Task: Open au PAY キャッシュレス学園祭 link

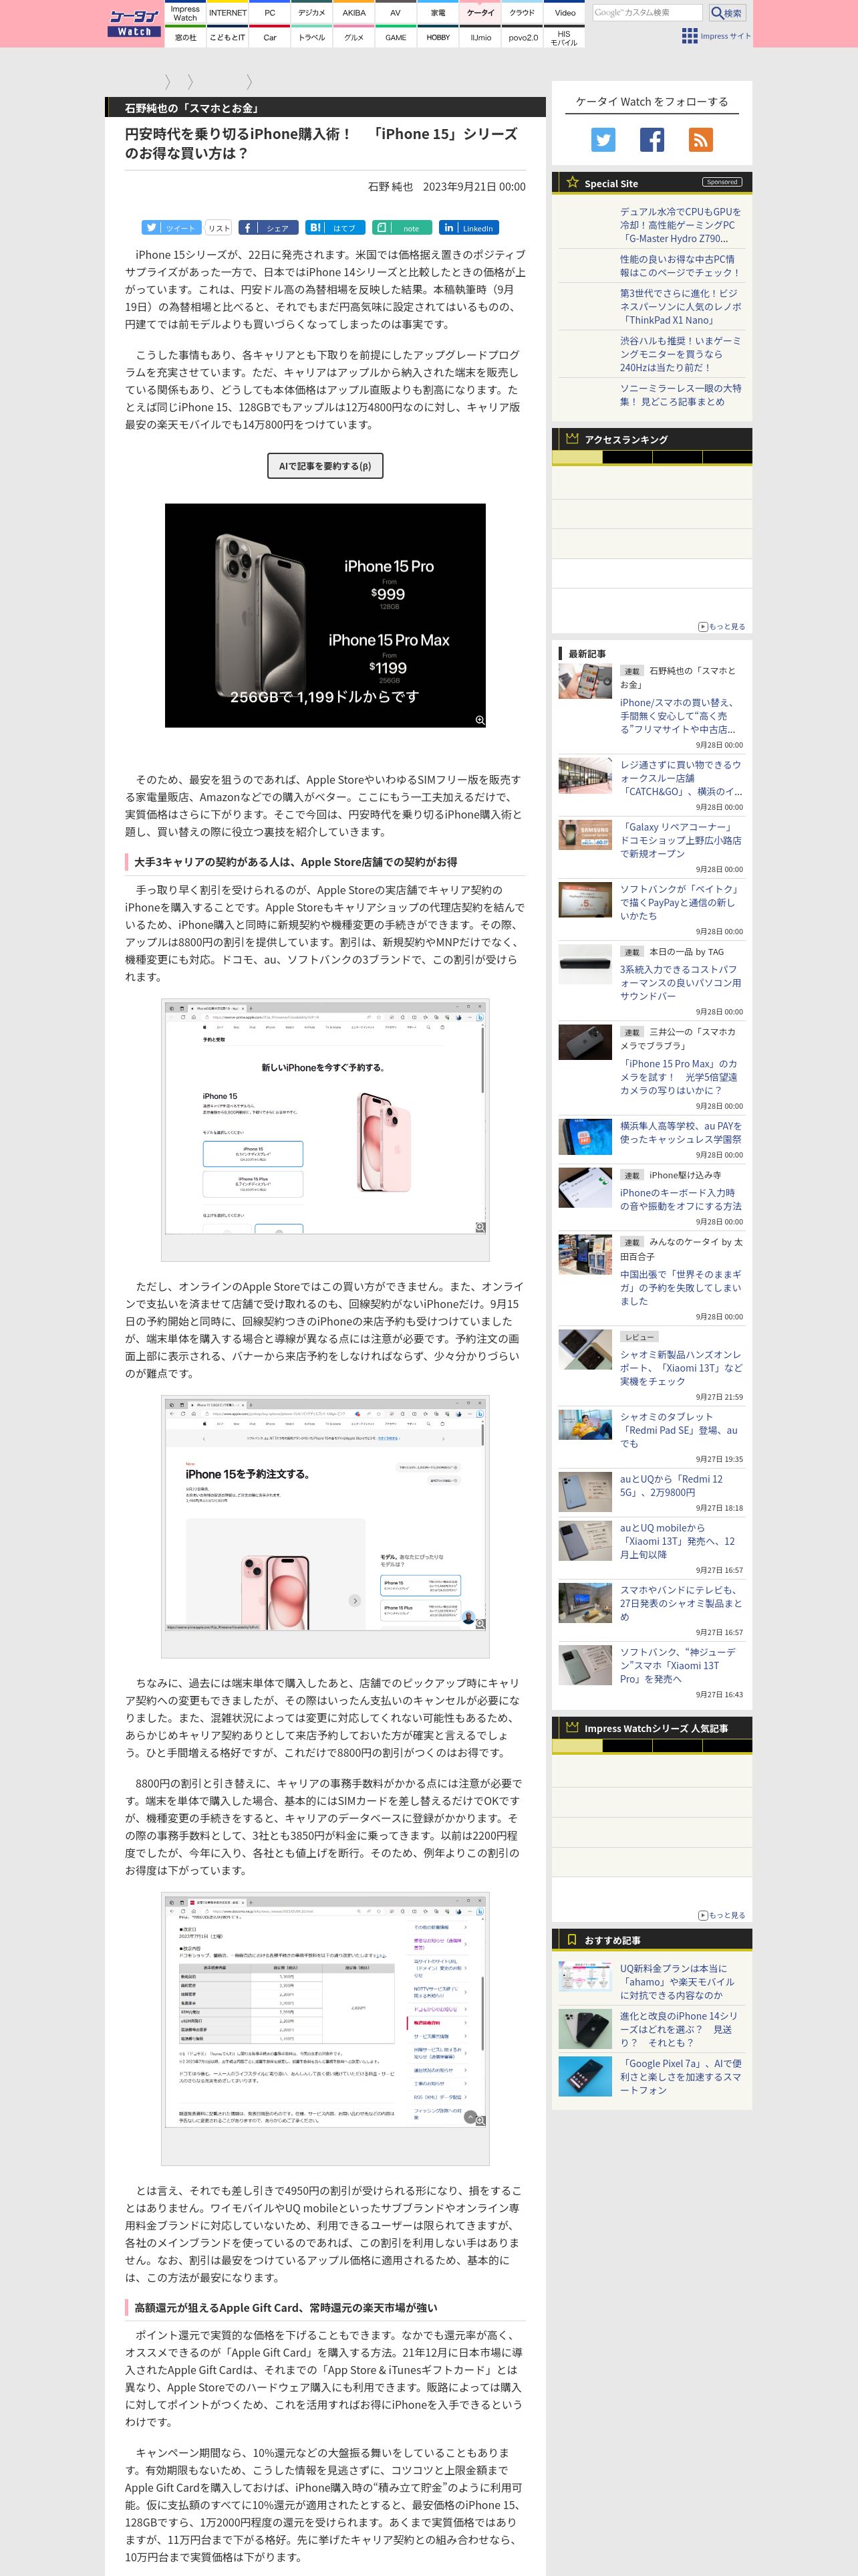Action: (x=680, y=1132)
